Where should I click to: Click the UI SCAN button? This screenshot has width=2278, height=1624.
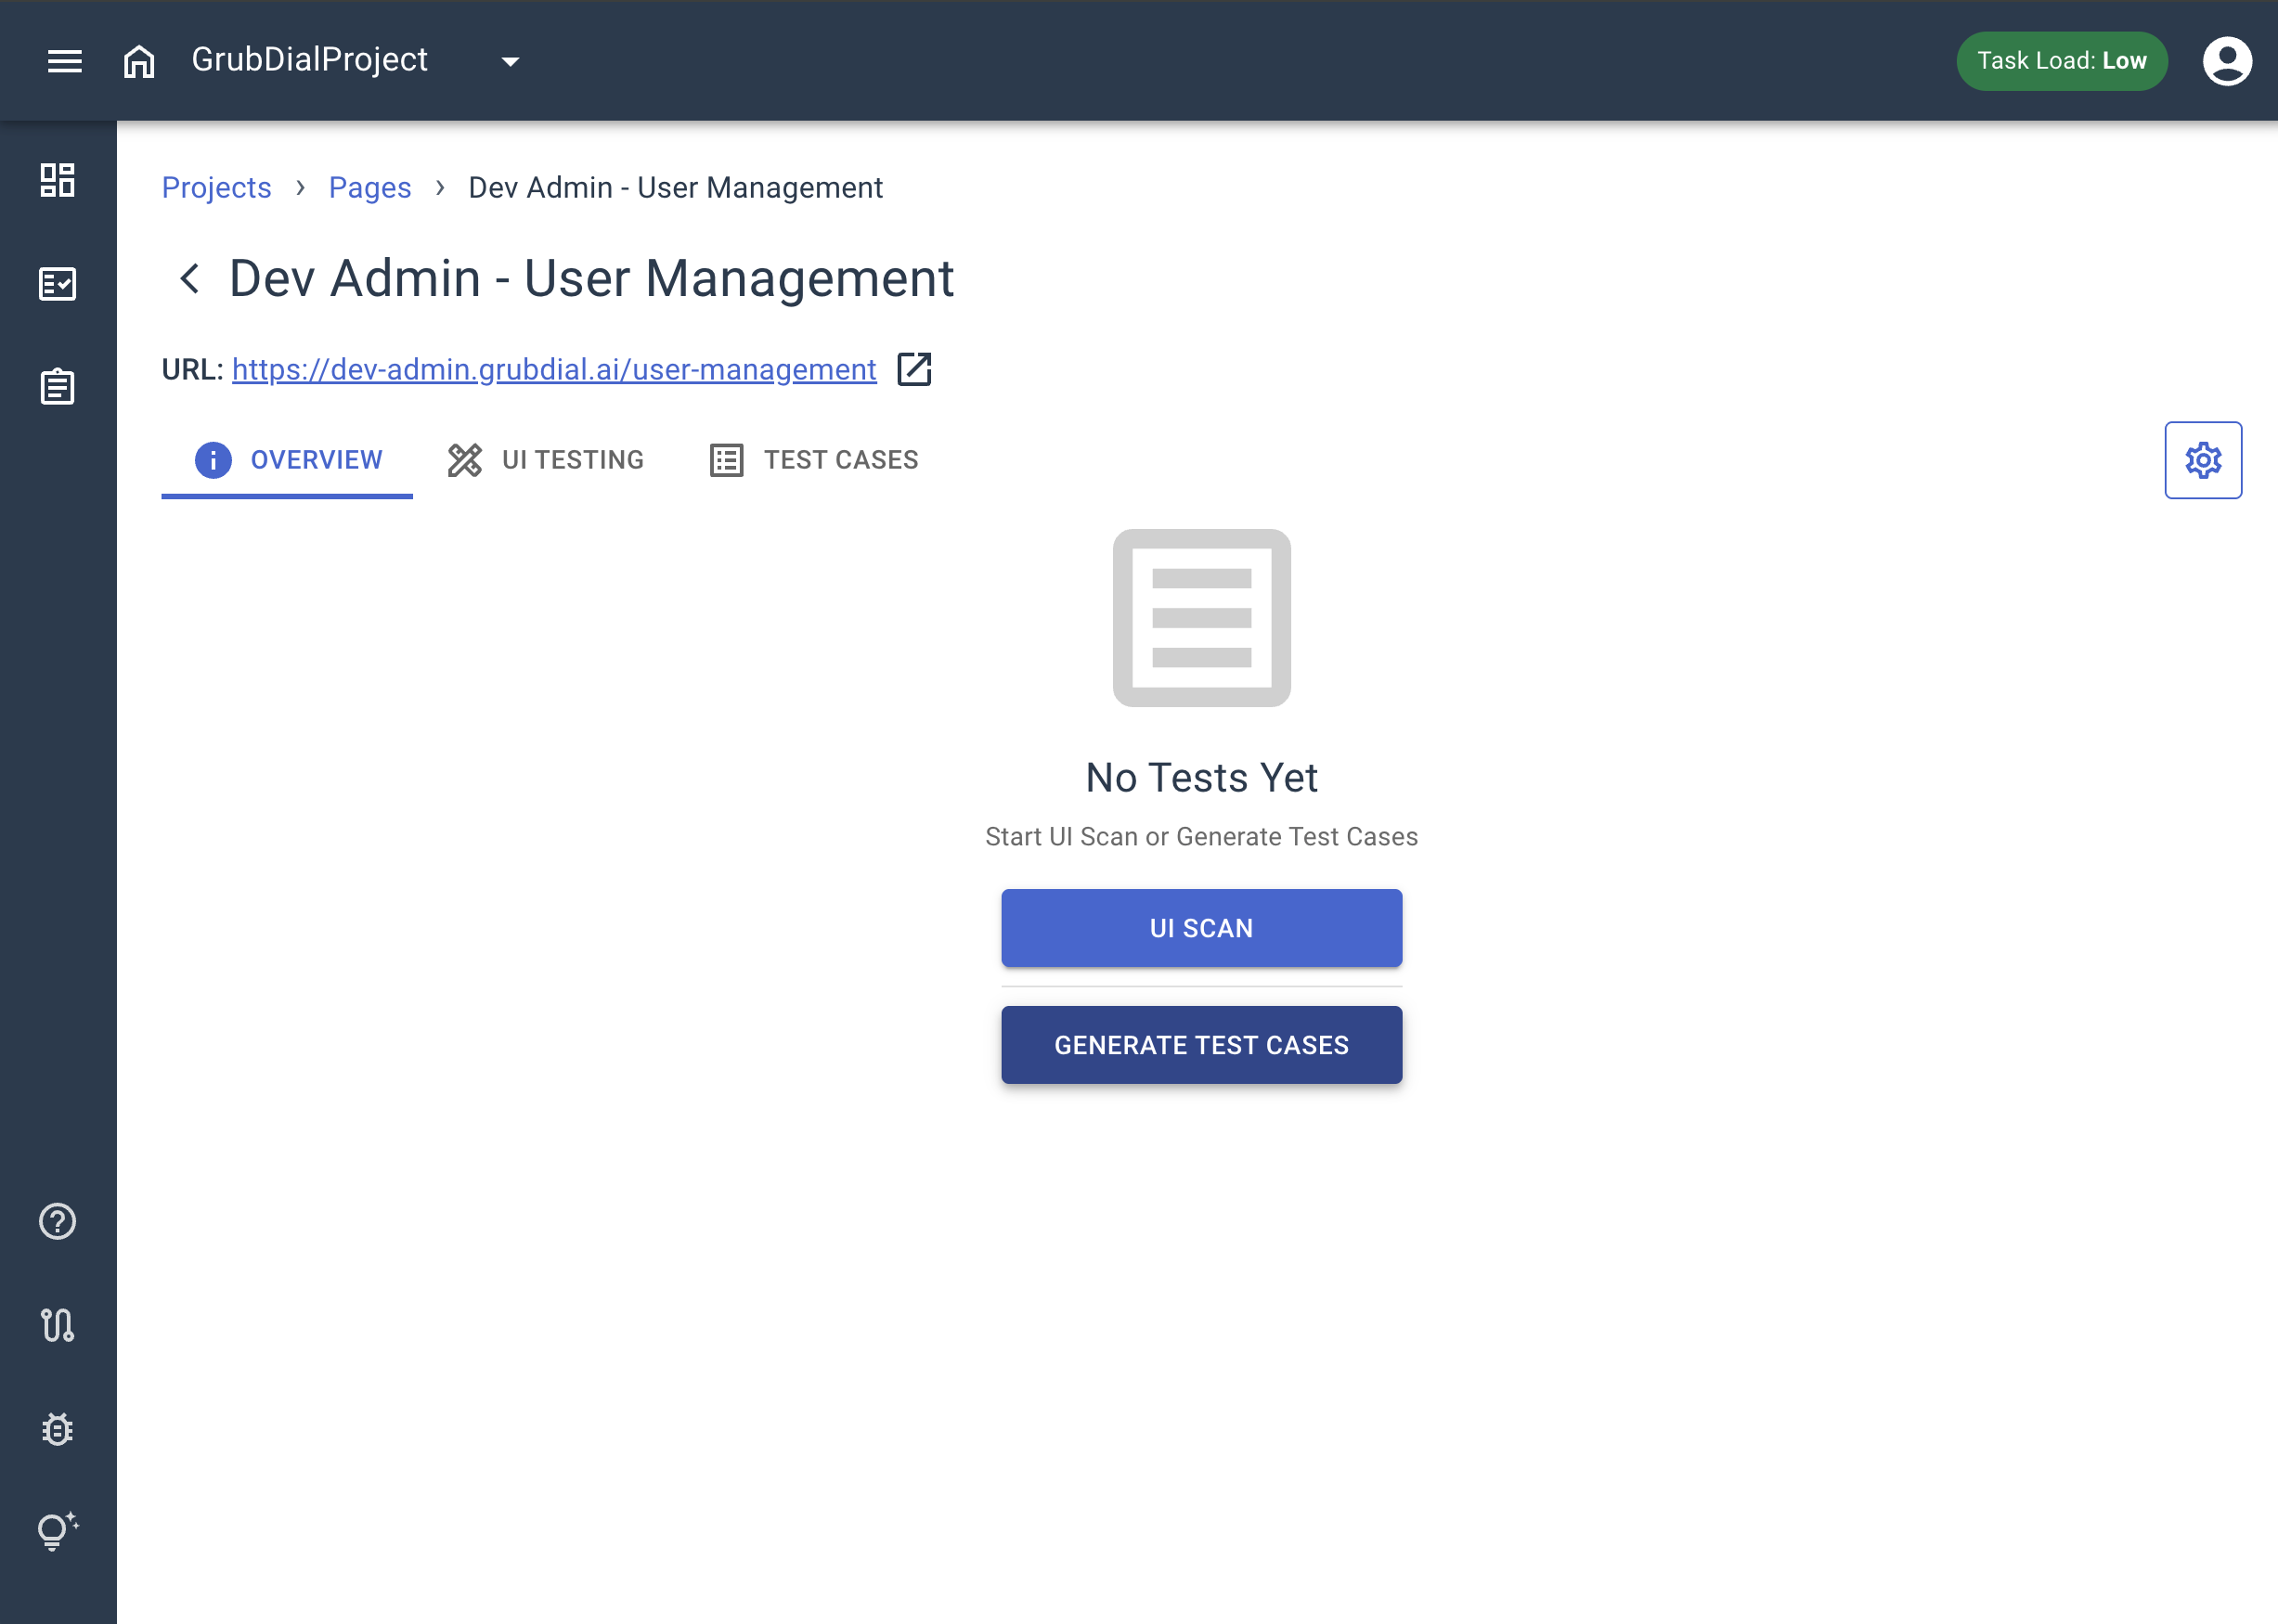1201,928
